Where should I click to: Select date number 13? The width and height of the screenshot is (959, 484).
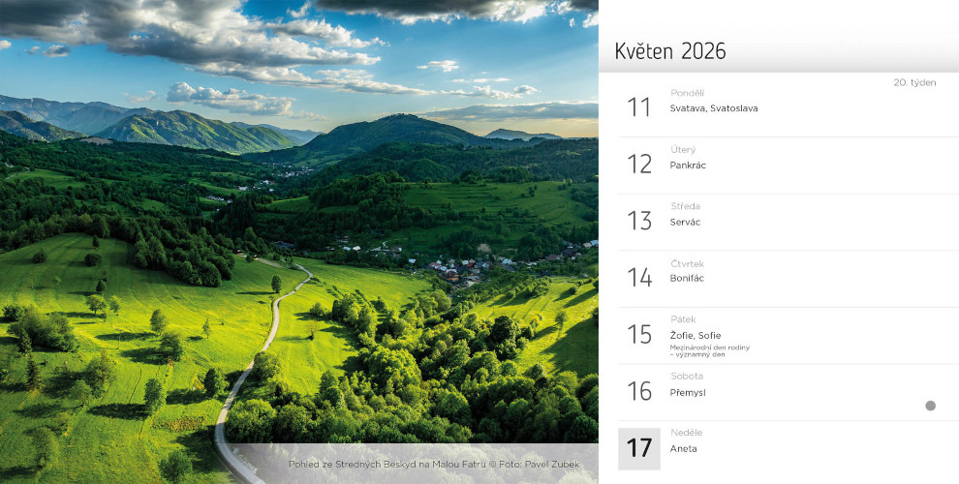639,222
